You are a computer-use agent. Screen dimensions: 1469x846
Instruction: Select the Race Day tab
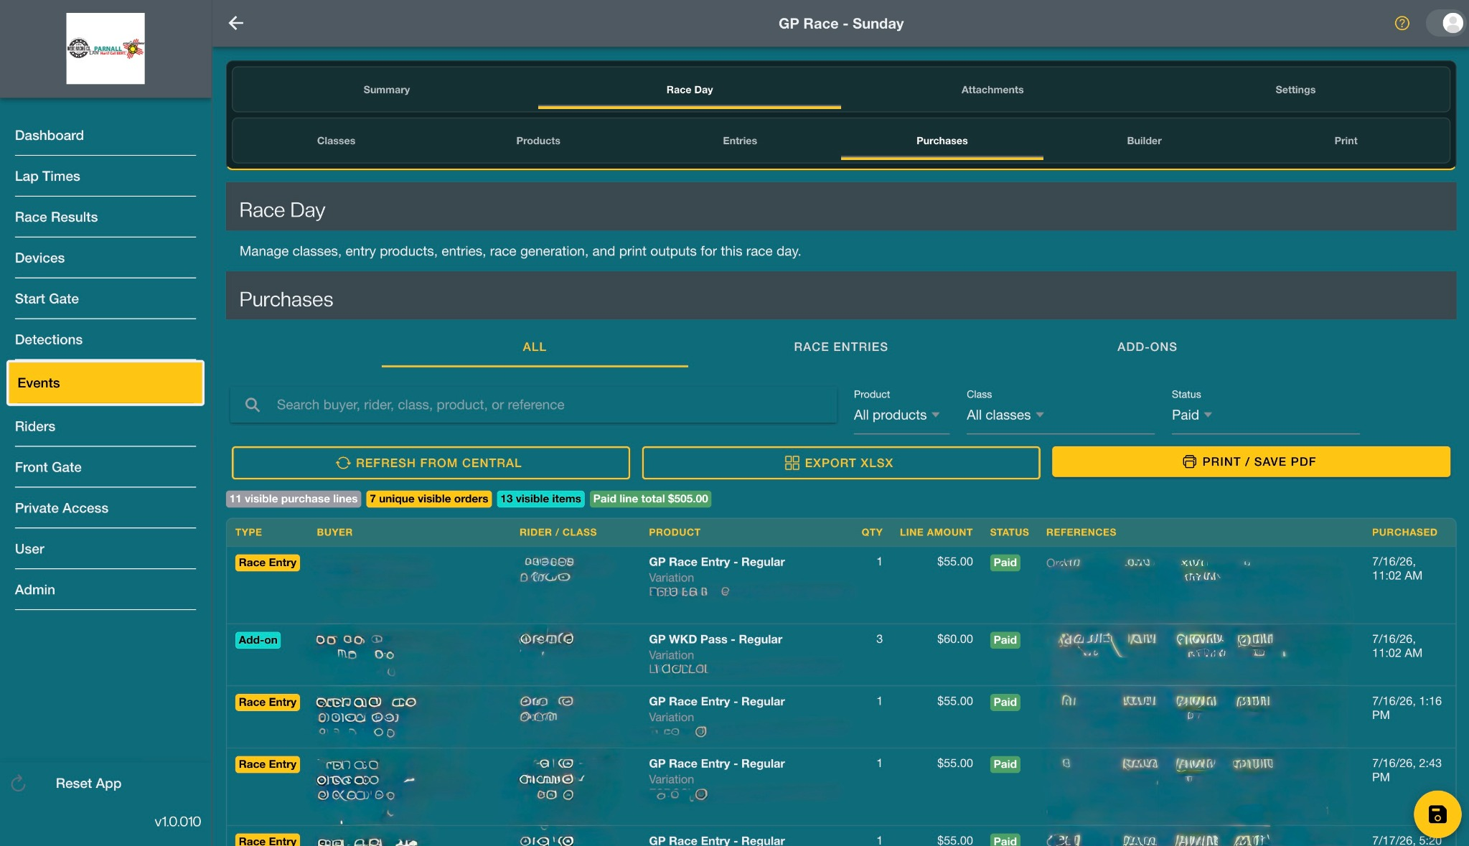tap(689, 90)
